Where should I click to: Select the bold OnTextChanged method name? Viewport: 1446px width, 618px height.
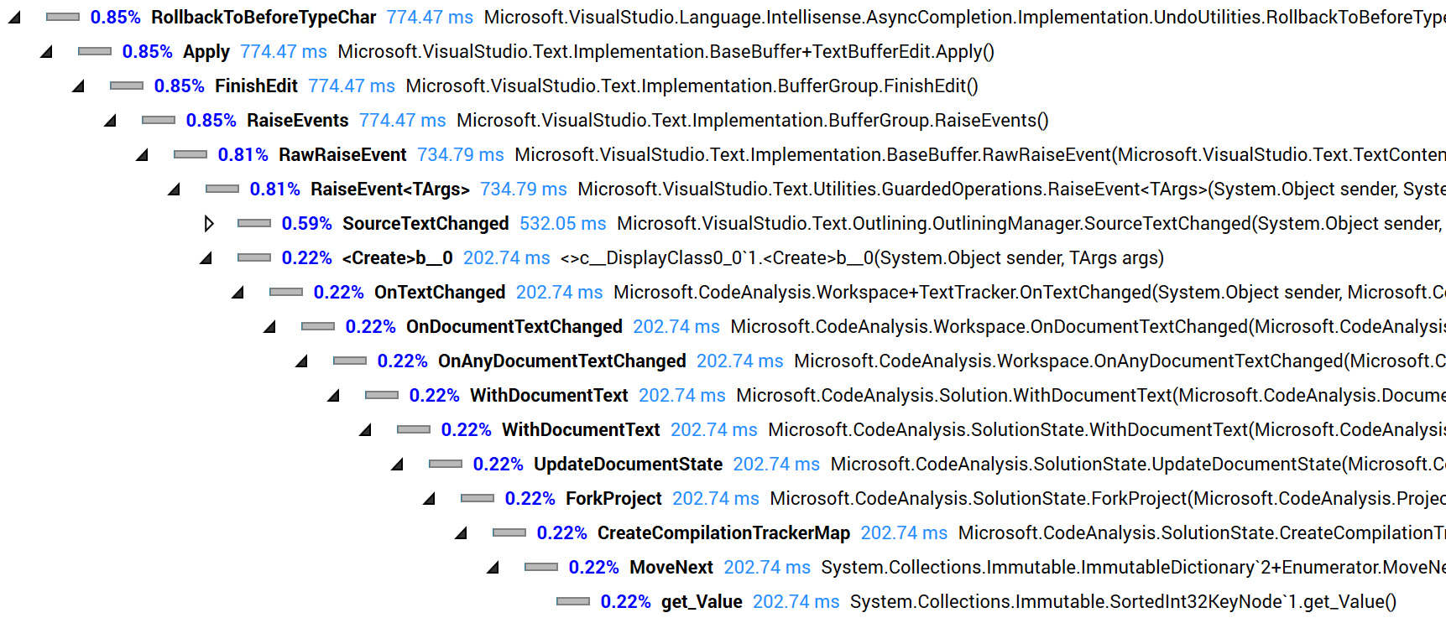pos(440,292)
